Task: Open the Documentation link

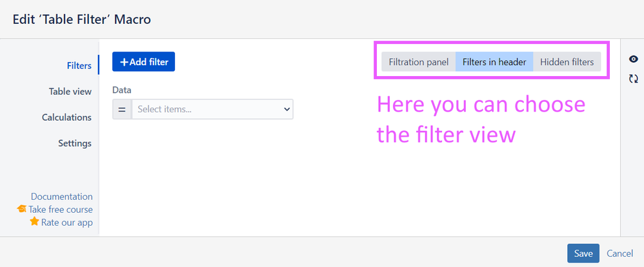Action: tap(61, 196)
